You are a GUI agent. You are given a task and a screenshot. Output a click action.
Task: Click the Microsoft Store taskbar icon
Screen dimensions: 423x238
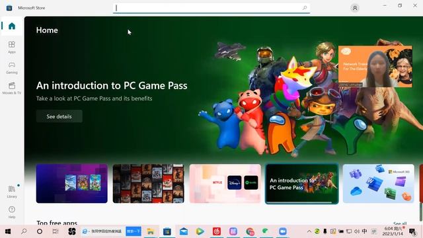pyautogui.click(x=167, y=231)
